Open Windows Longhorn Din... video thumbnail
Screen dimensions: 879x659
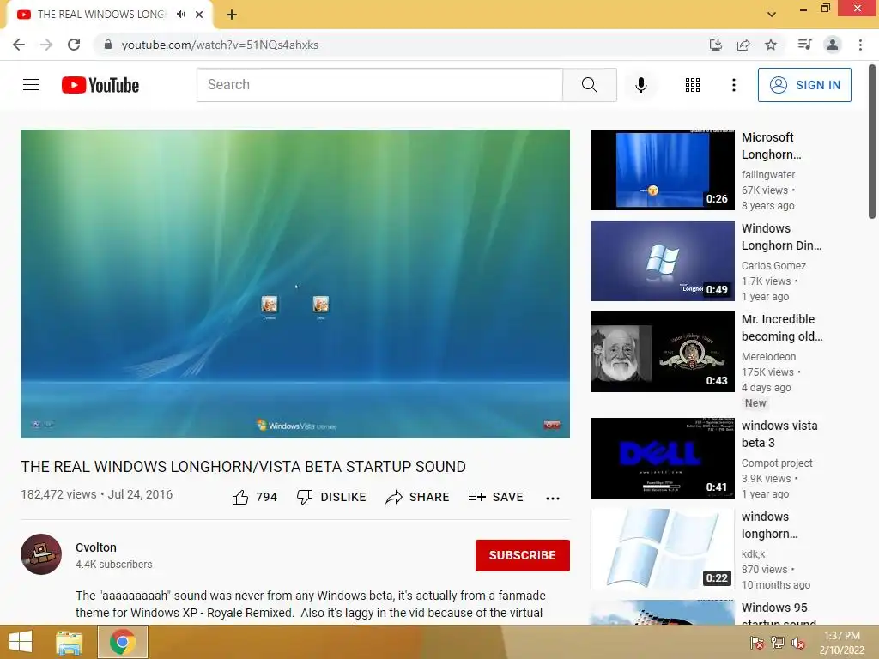click(x=662, y=261)
